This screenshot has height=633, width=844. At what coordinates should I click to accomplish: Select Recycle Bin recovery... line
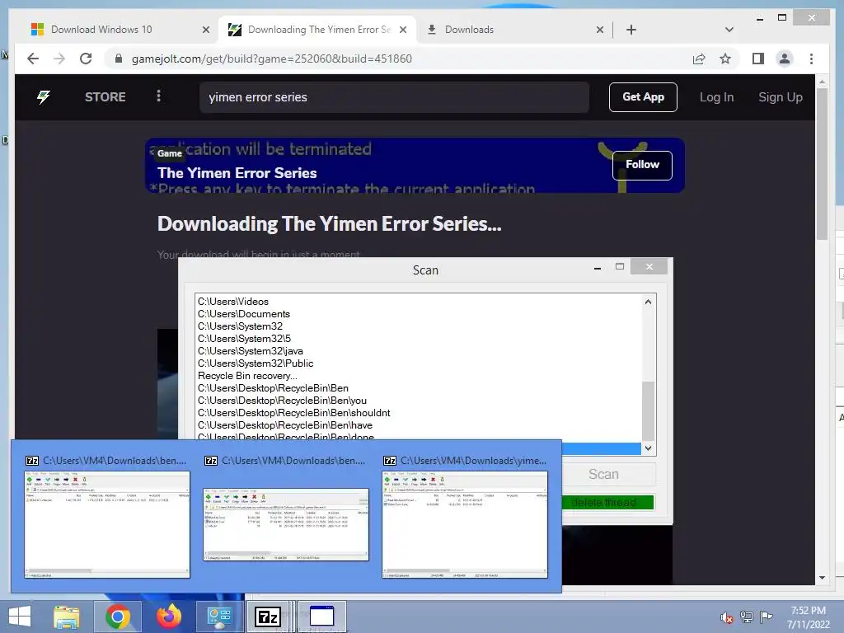247,376
